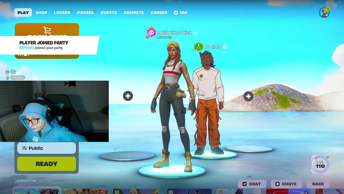Click mollywilko18kick's pink crown rank badge

pyautogui.click(x=151, y=32)
